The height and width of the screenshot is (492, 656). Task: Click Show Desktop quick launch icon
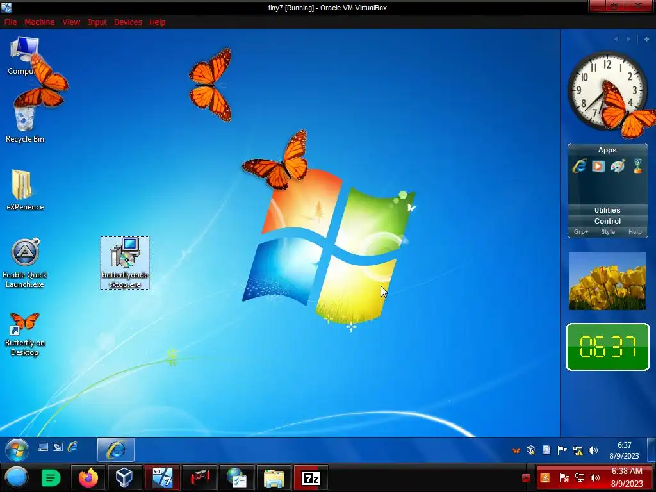click(x=43, y=447)
